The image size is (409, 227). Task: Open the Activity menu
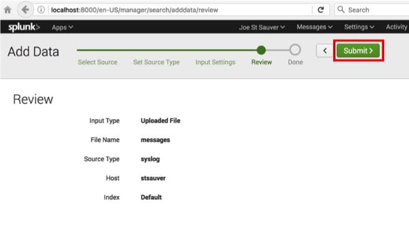click(x=397, y=27)
